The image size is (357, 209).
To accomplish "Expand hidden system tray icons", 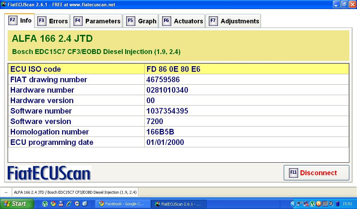I will (x=293, y=204).
